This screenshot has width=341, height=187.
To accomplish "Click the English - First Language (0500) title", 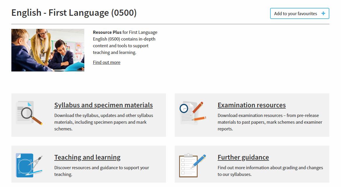I will (x=74, y=13).
